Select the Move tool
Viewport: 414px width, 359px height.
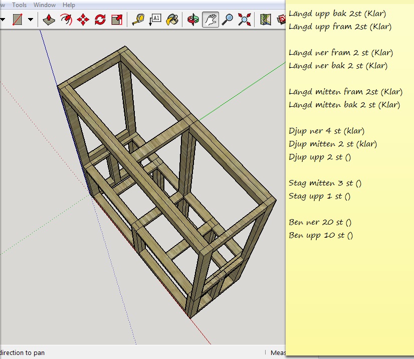pos(83,20)
